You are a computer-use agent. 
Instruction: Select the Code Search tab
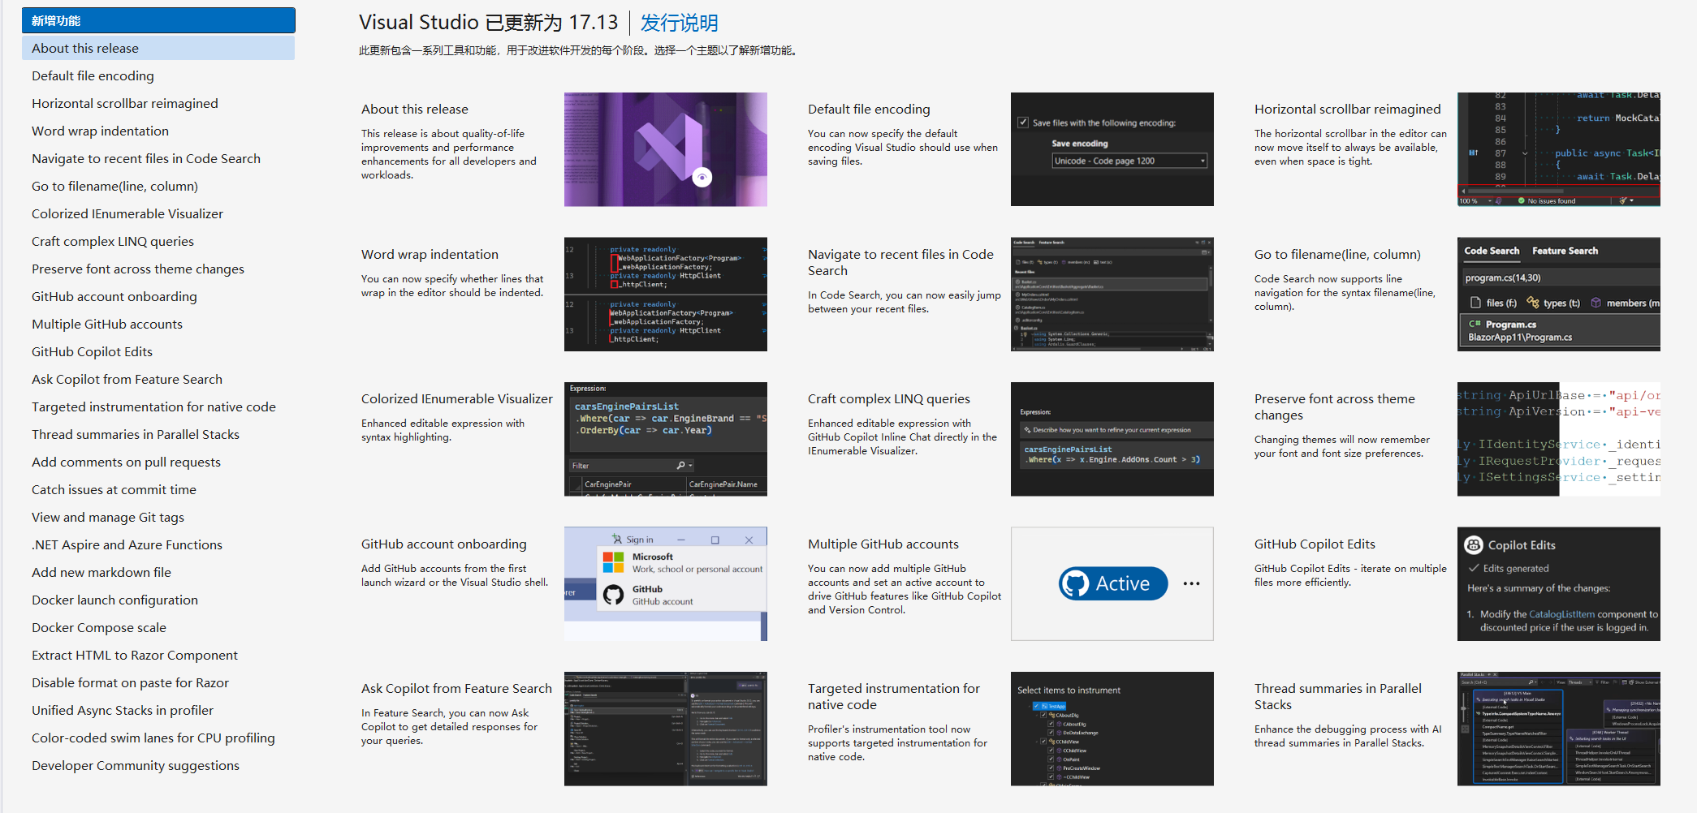[1492, 251]
